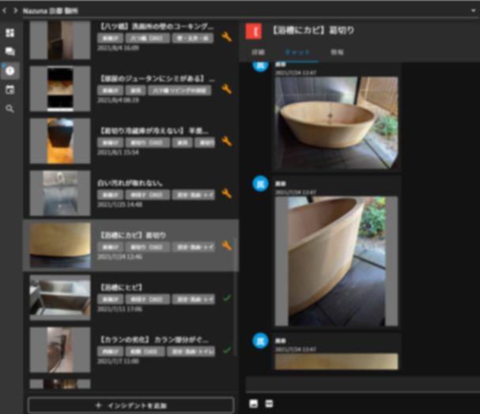
Task: Select the incidents alert icon in the sidebar
Action: point(10,70)
